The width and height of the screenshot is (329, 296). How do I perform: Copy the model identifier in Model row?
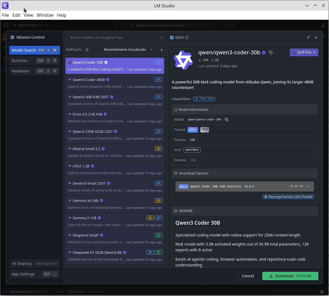tap(227, 120)
